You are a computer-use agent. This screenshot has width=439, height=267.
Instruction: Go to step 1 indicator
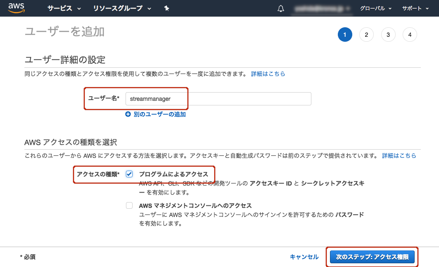[345, 35]
